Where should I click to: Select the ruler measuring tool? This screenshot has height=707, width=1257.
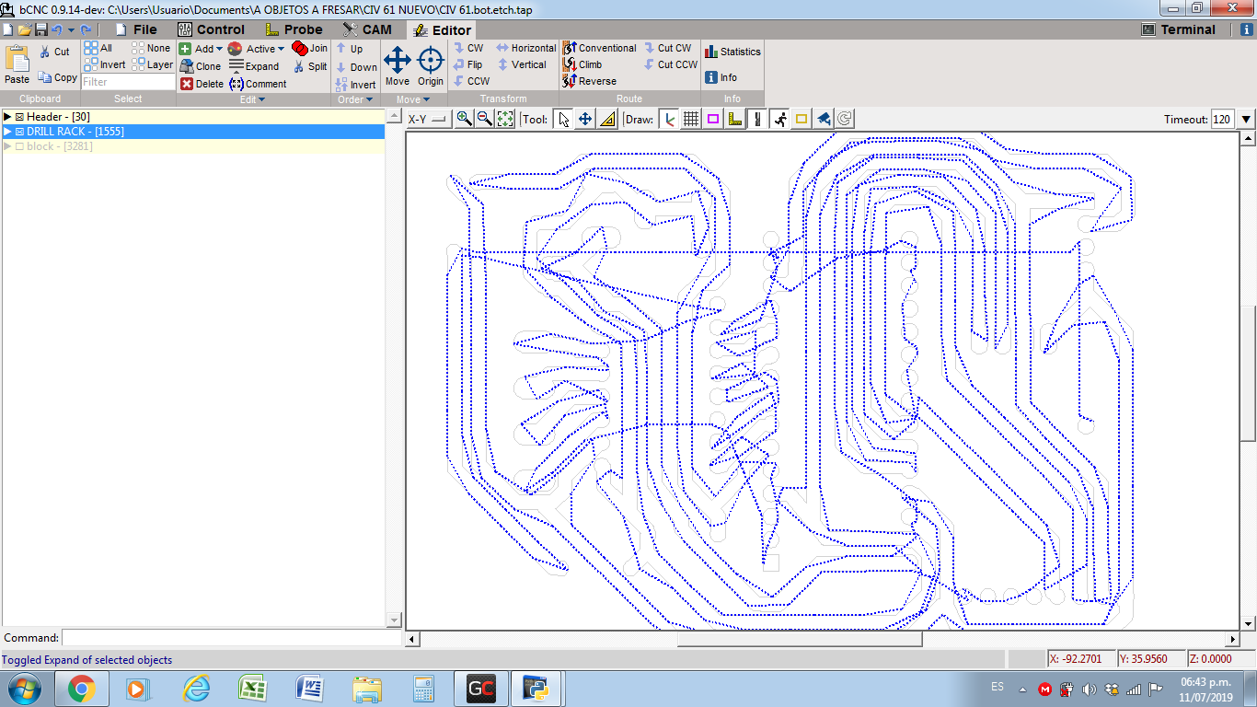click(x=607, y=119)
